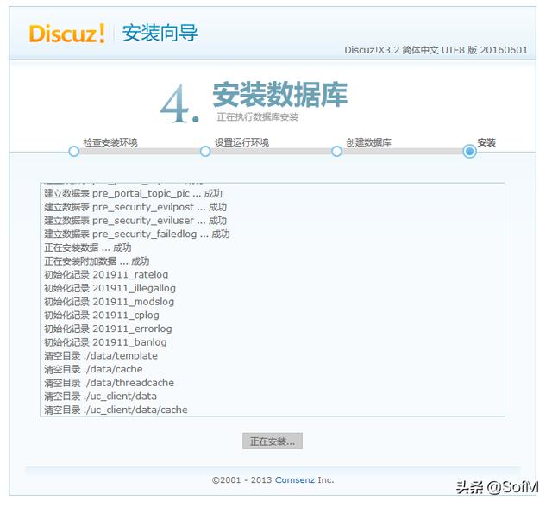Click the 检查安装环境 step circle
Viewport: 552px width, 507px height.
[74, 152]
